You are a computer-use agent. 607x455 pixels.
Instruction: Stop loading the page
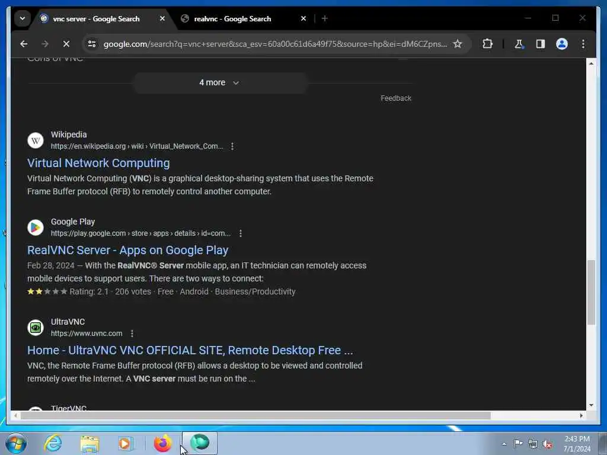click(66, 44)
